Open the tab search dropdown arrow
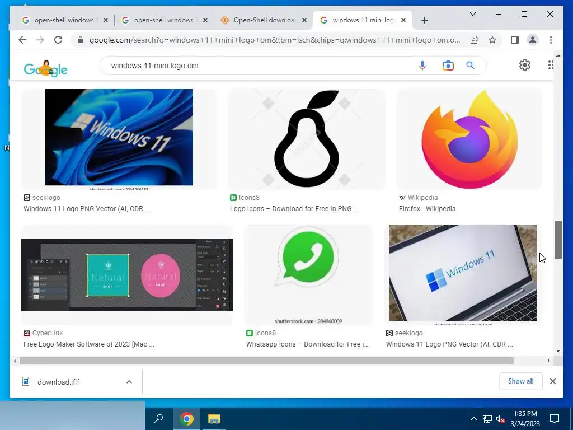 (472, 14)
